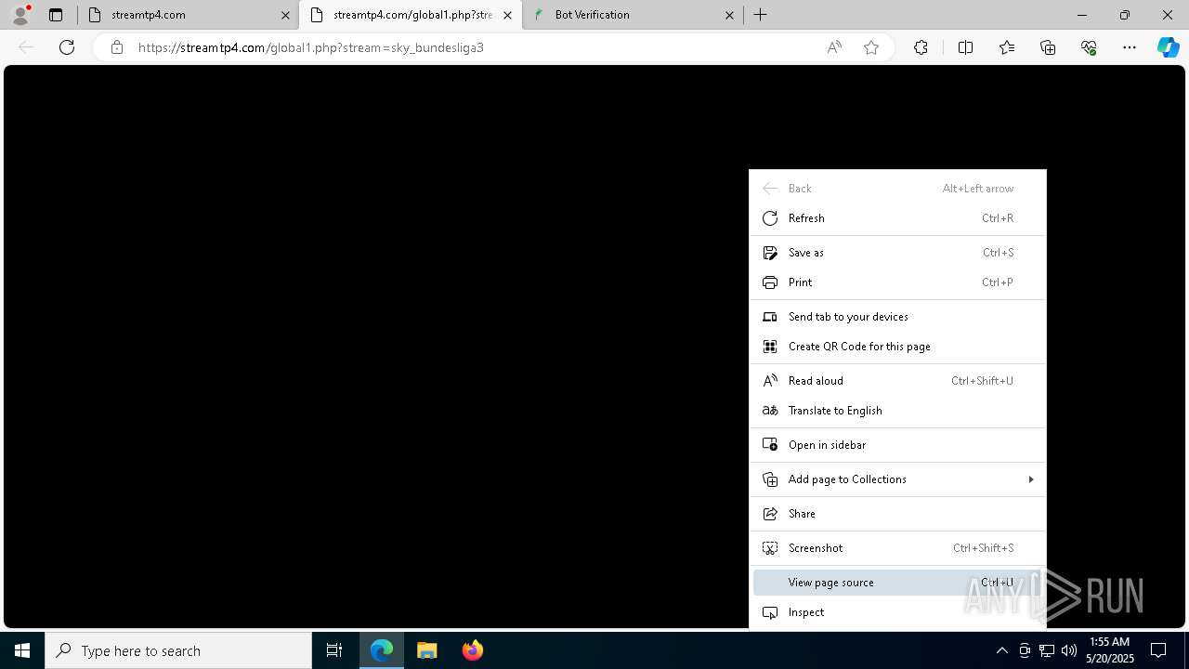Open the volume speaker tray icon
The height and width of the screenshot is (669, 1189).
(1069, 650)
